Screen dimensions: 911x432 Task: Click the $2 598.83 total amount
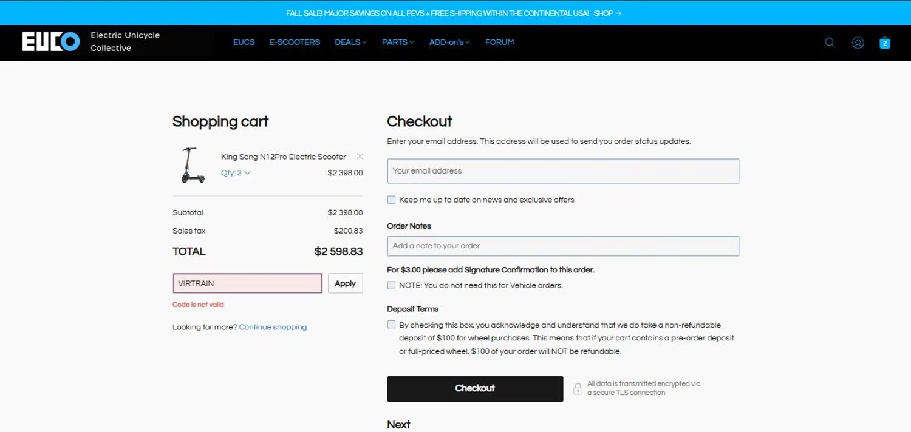[x=338, y=251]
